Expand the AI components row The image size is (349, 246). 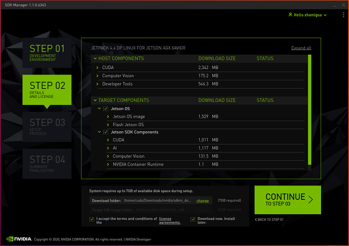click(108, 148)
